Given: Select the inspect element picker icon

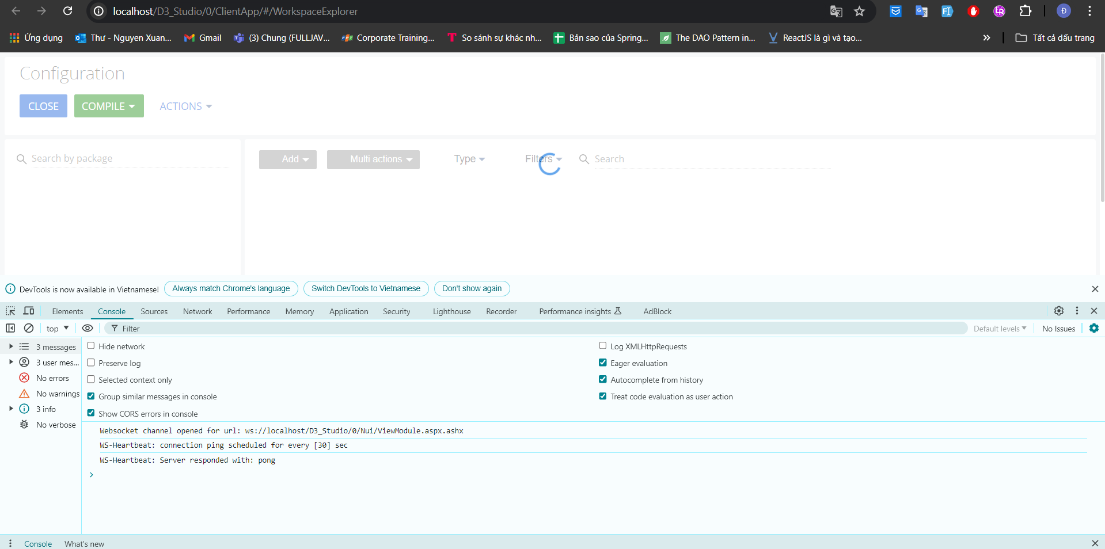Looking at the screenshot, I should pos(10,311).
